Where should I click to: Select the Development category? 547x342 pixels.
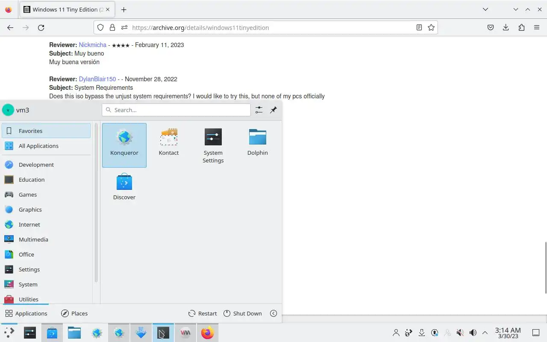[46, 165]
